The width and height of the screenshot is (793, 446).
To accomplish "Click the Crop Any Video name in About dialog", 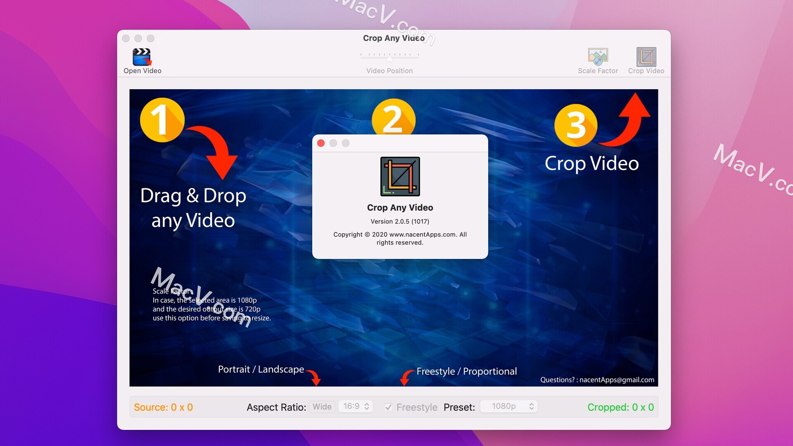I will point(400,208).
